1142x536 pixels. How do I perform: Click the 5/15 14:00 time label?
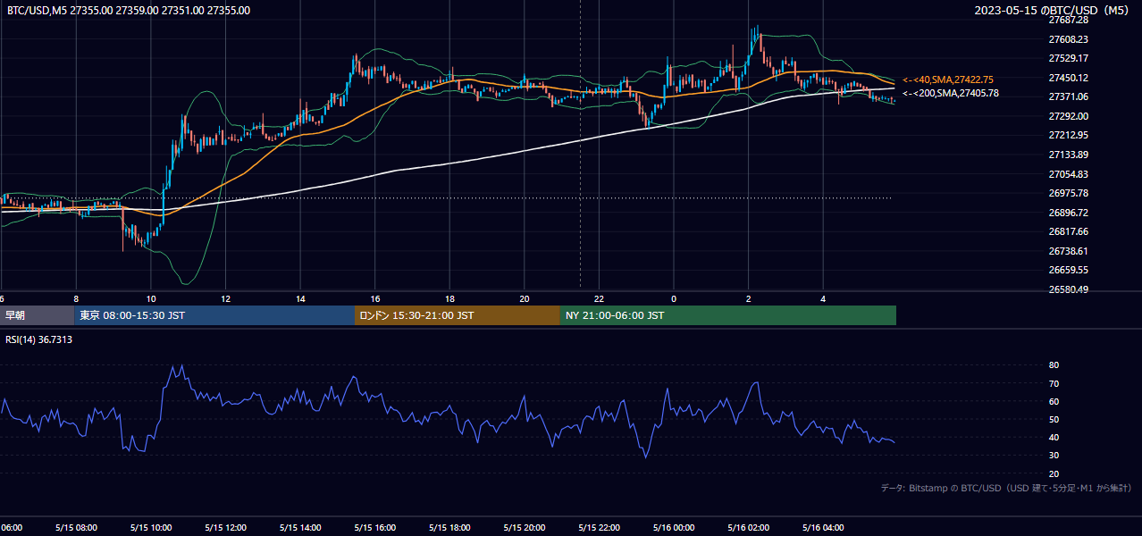pyautogui.click(x=300, y=528)
